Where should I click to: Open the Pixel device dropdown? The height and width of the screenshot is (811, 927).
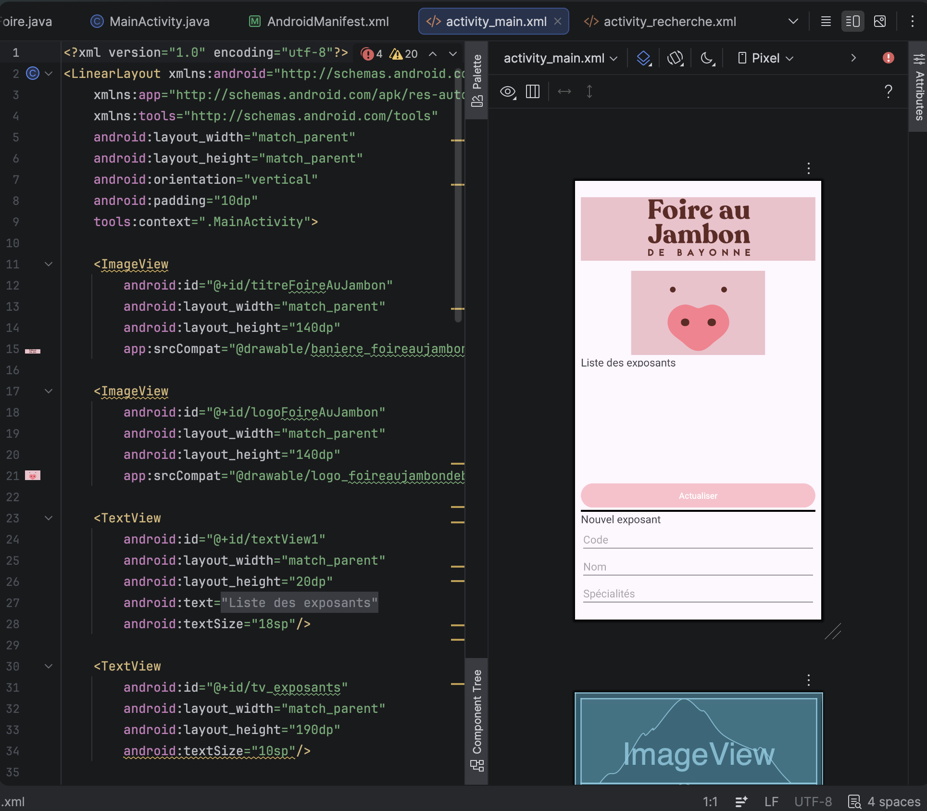766,58
